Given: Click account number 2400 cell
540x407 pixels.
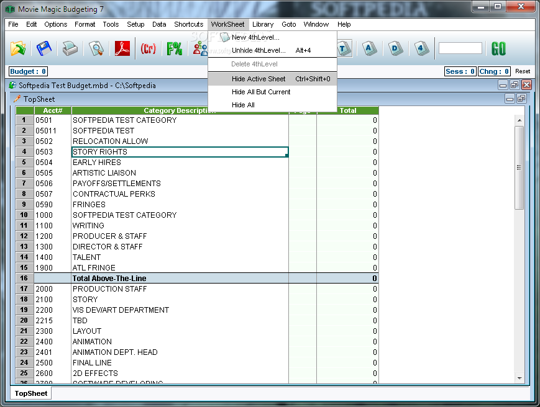Looking at the screenshot, I should (52, 342).
